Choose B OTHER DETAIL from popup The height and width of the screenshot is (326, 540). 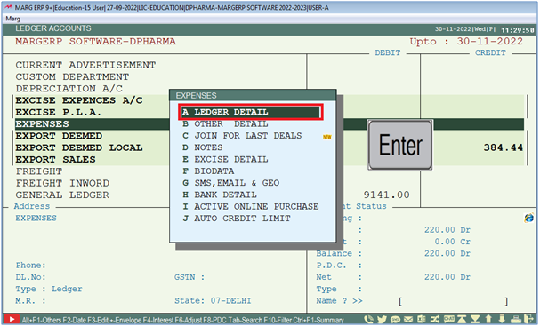225,123
